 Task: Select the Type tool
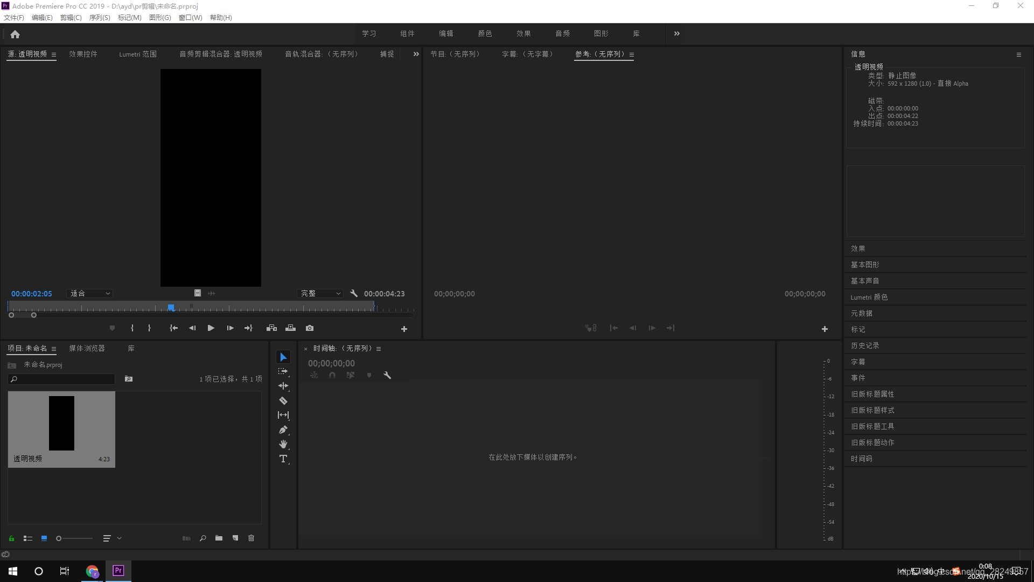click(x=283, y=459)
